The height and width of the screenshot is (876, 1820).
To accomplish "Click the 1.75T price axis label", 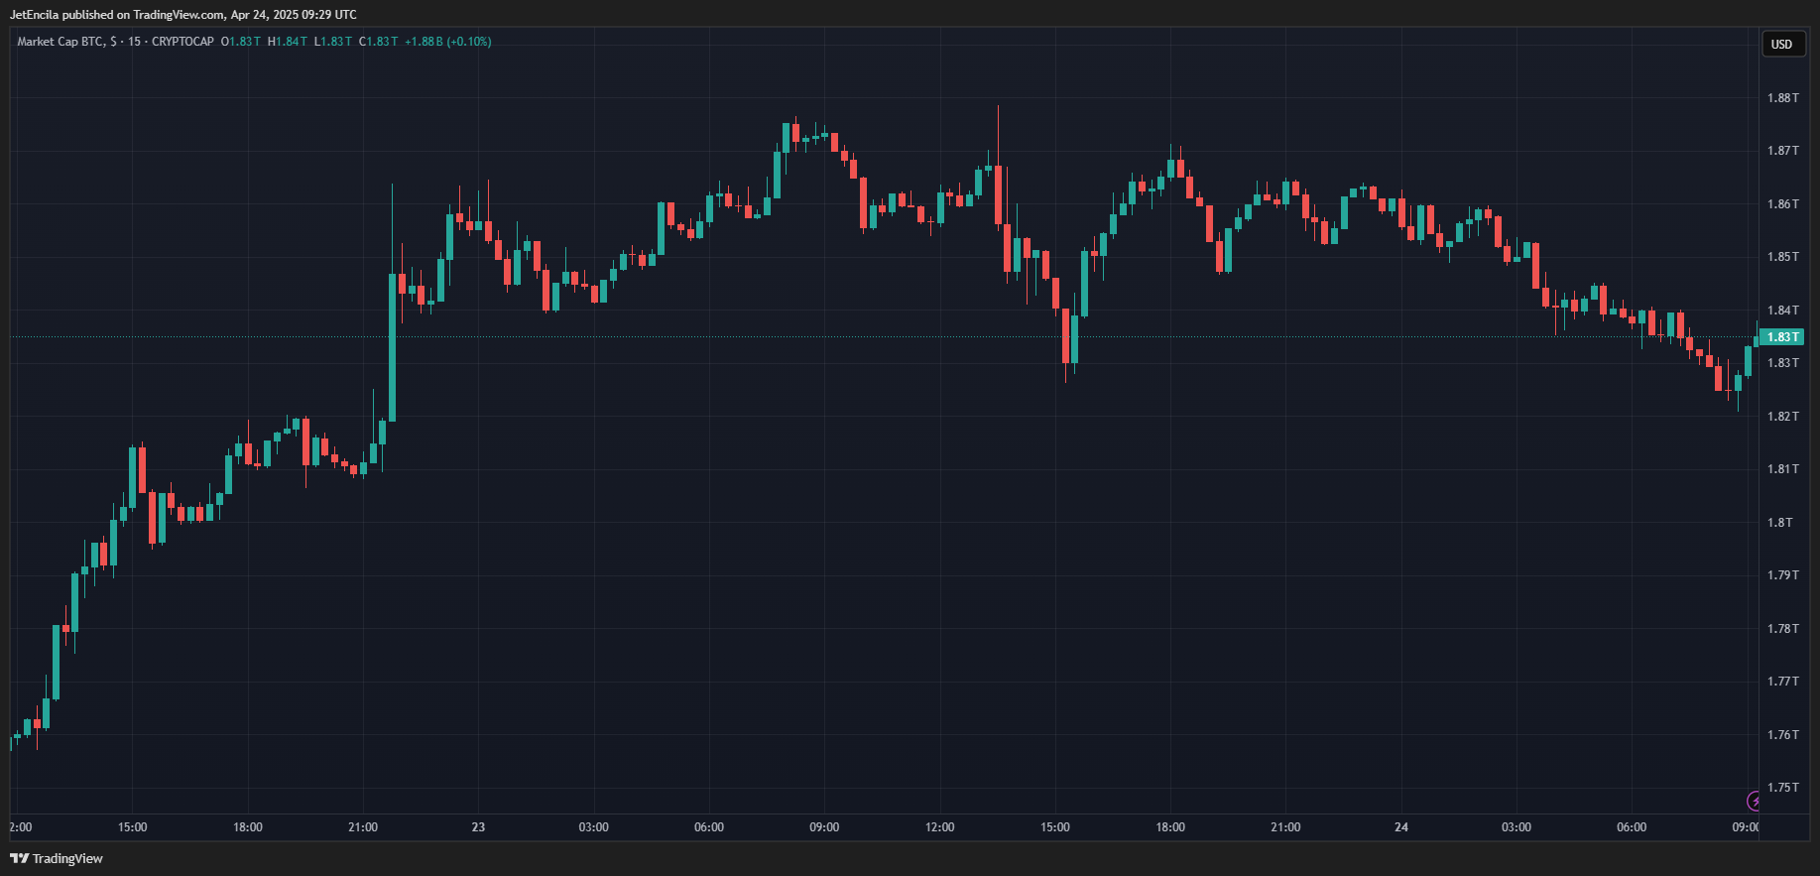I will coord(1782,788).
